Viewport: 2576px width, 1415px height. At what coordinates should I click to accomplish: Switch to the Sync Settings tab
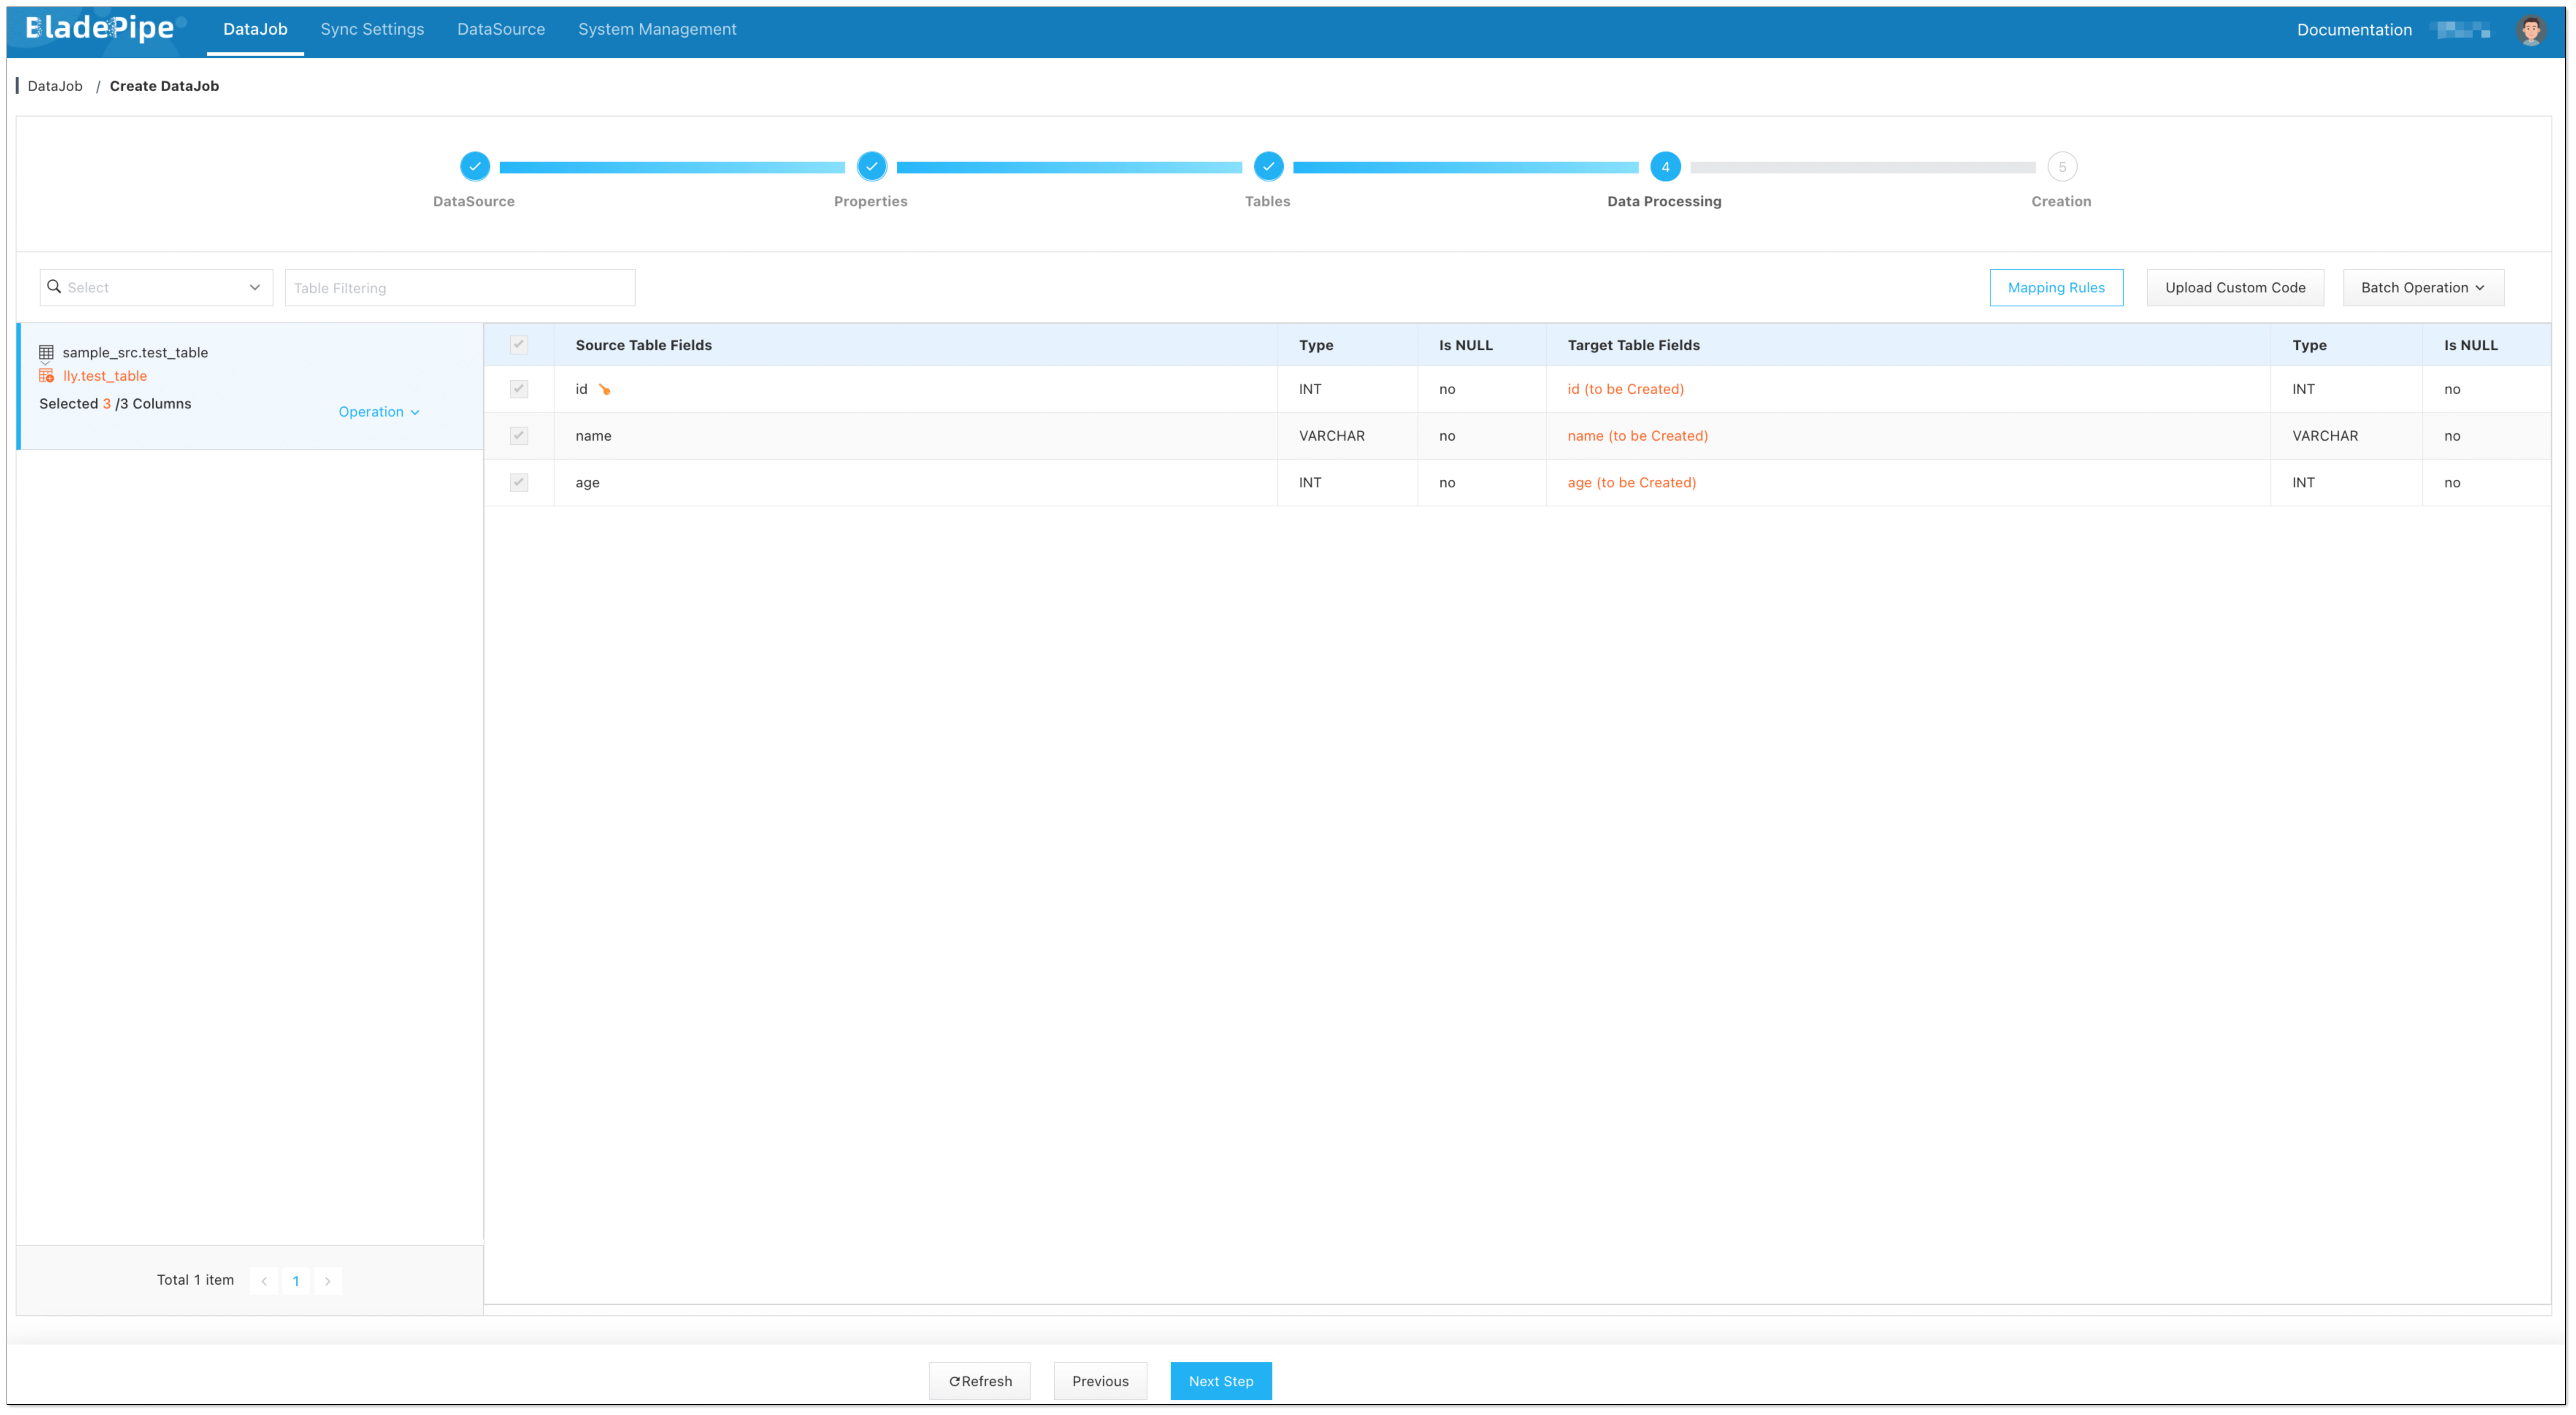coord(372,29)
